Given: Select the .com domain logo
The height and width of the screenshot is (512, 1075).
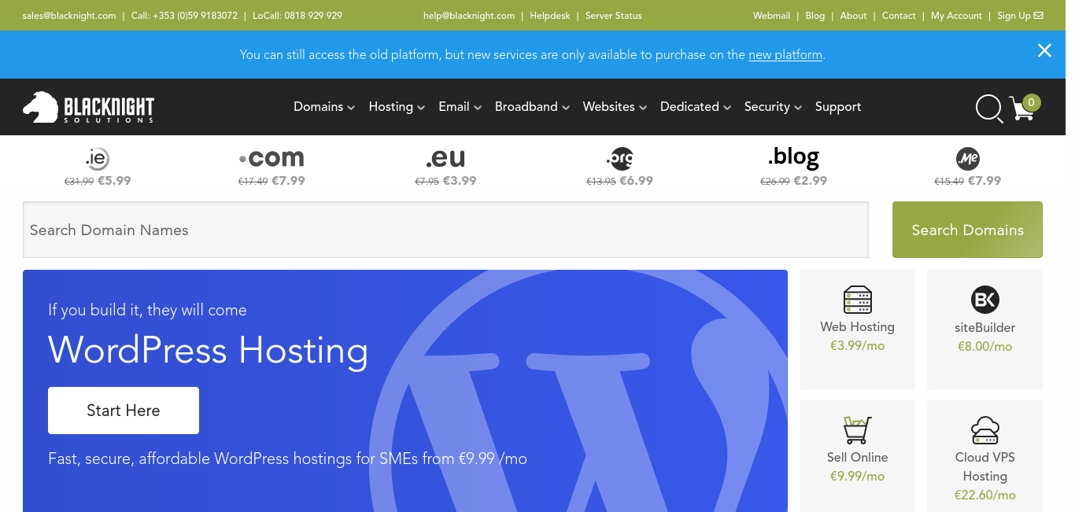Looking at the screenshot, I should (272, 159).
